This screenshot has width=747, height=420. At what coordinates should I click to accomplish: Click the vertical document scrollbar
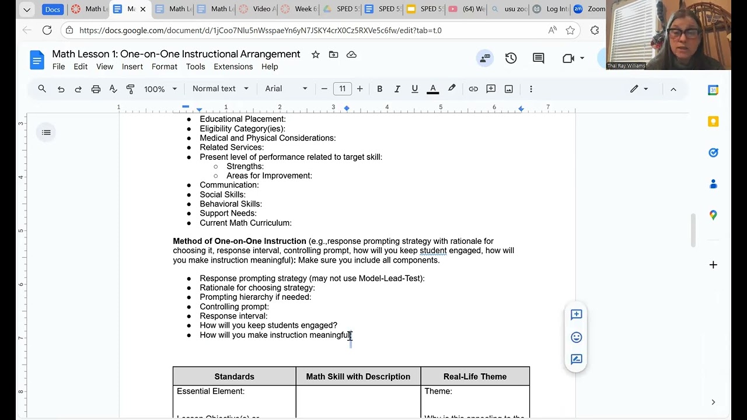(x=693, y=230)
